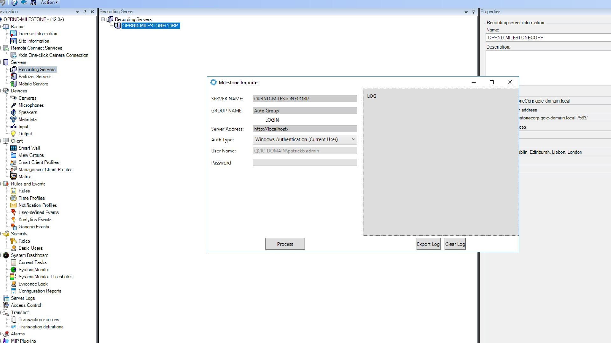Select the Recording Servers tree icon

pos(13,70)
